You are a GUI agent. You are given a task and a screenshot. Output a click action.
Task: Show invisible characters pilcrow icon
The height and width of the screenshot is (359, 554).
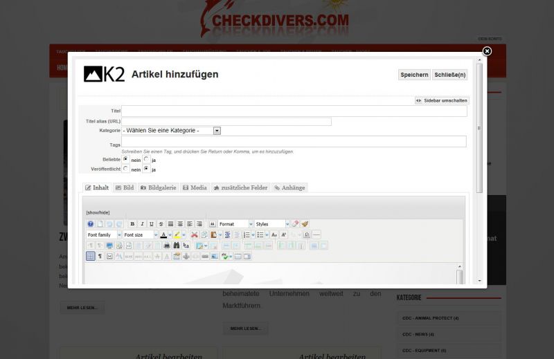[x=100, y=256]
